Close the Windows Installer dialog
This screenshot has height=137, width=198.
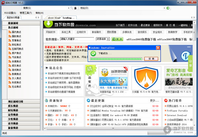(x=158, y=48)
